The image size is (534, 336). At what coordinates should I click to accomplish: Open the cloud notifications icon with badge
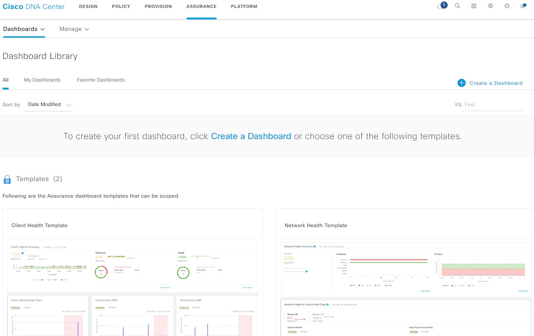click(x=441, y=6)
